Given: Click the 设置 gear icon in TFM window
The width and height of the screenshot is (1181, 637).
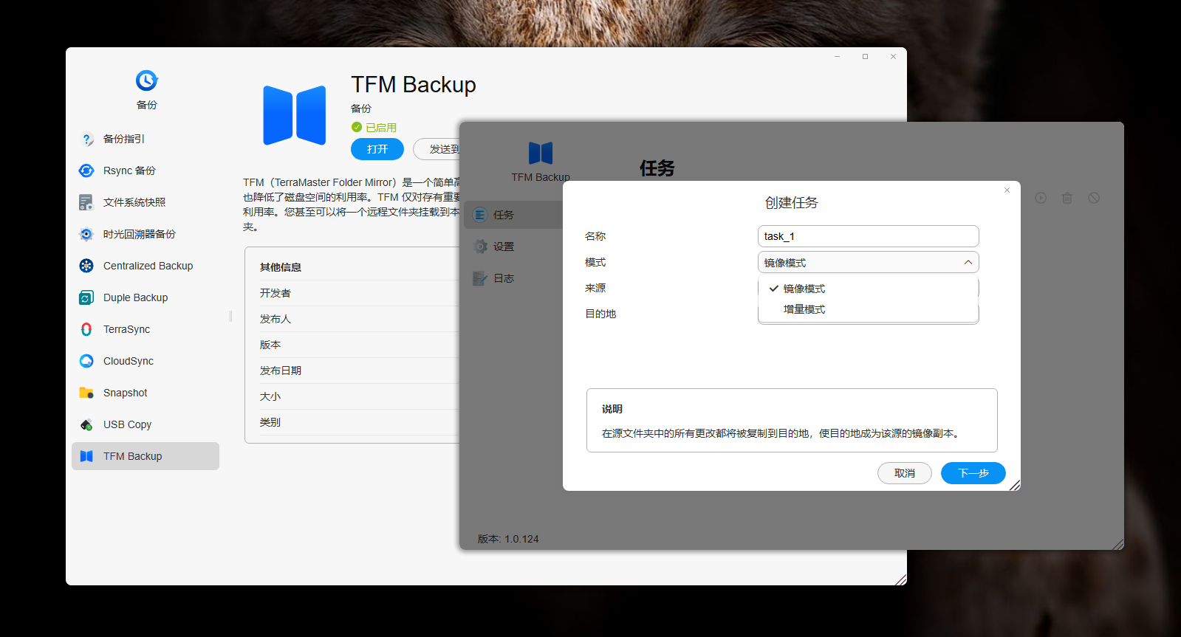Looking at the screenshot, I should [x=480, y=247].
